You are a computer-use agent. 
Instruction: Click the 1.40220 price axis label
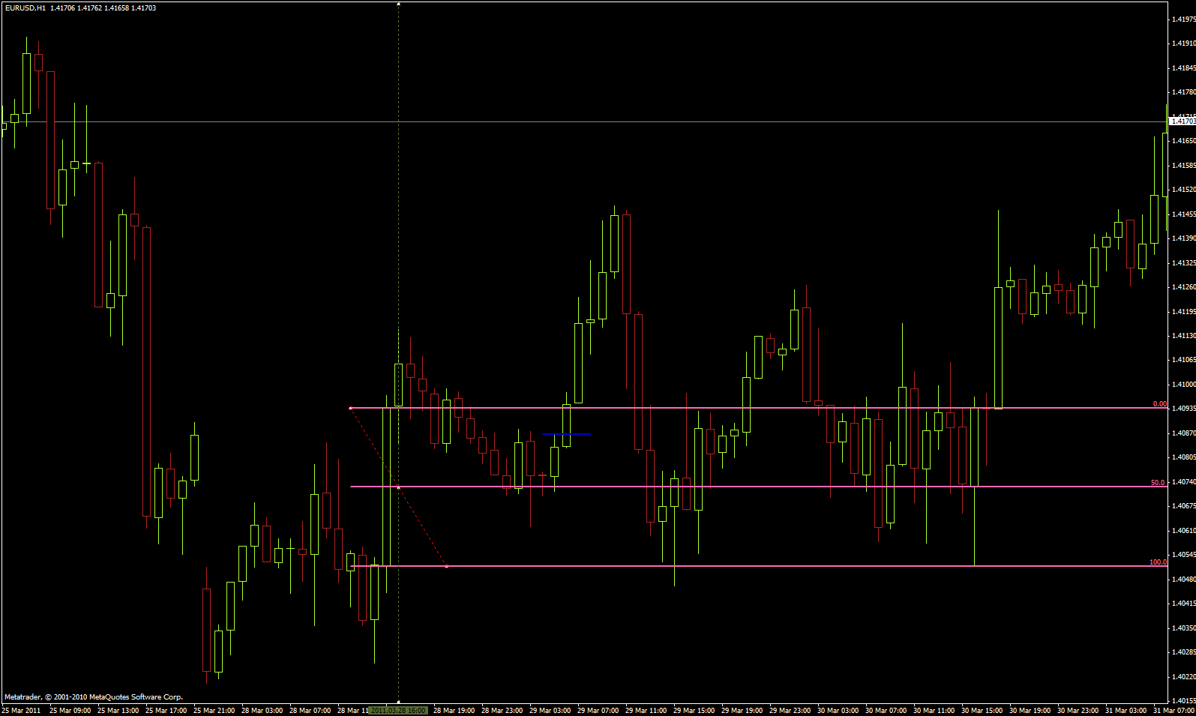click(1183, 677)
